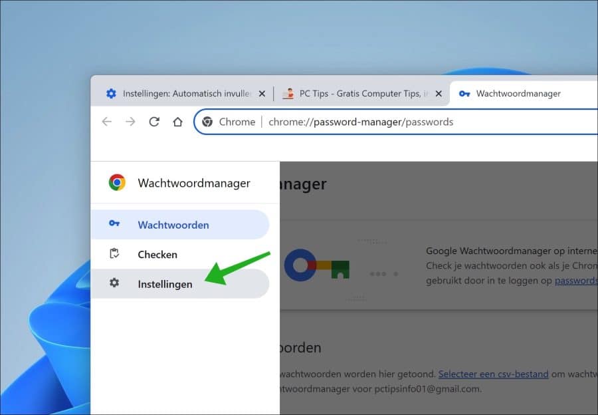598x415 pixels.
Task: Click the PC Tips favicon on second tab
Action: (288, 93)
